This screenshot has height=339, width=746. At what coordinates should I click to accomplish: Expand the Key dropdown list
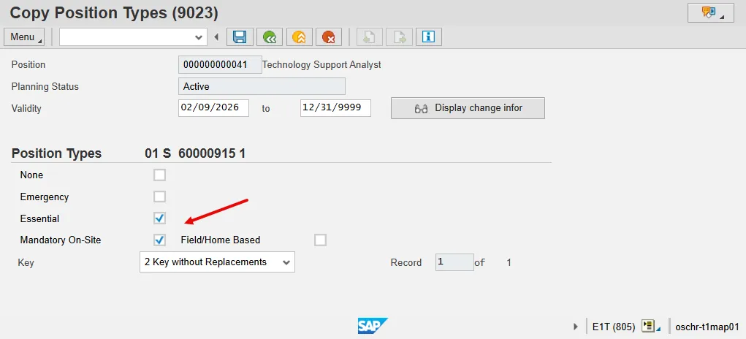click(x=286, y=262)
